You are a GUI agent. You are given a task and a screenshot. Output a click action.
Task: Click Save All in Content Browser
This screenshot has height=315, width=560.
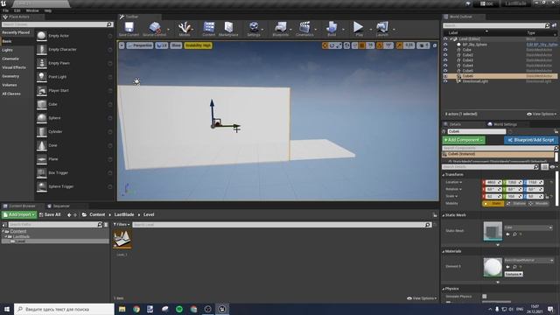(x=50, y=214)
